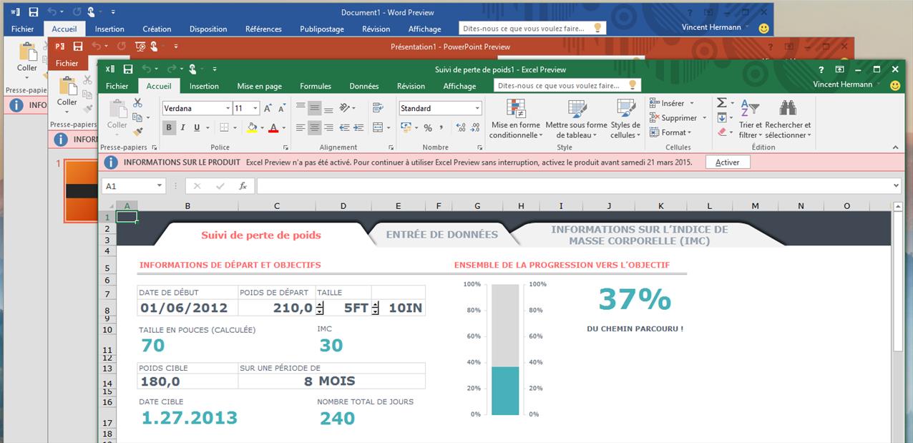Open the Standard number format dropdown

(477, 109)
